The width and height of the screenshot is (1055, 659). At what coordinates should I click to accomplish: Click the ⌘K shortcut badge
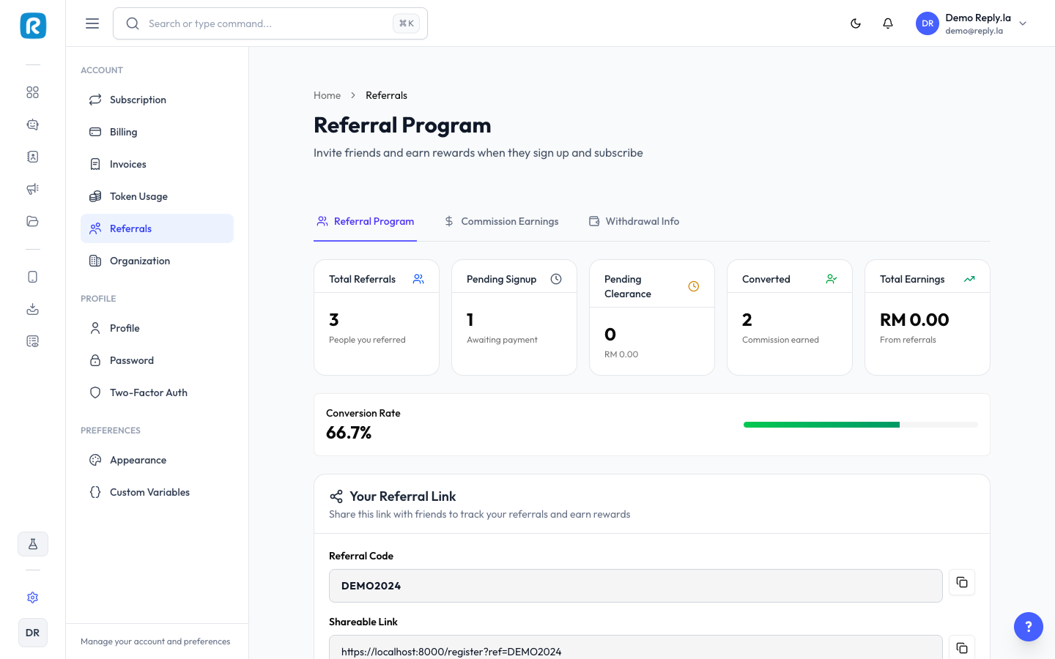click(407, 23)
